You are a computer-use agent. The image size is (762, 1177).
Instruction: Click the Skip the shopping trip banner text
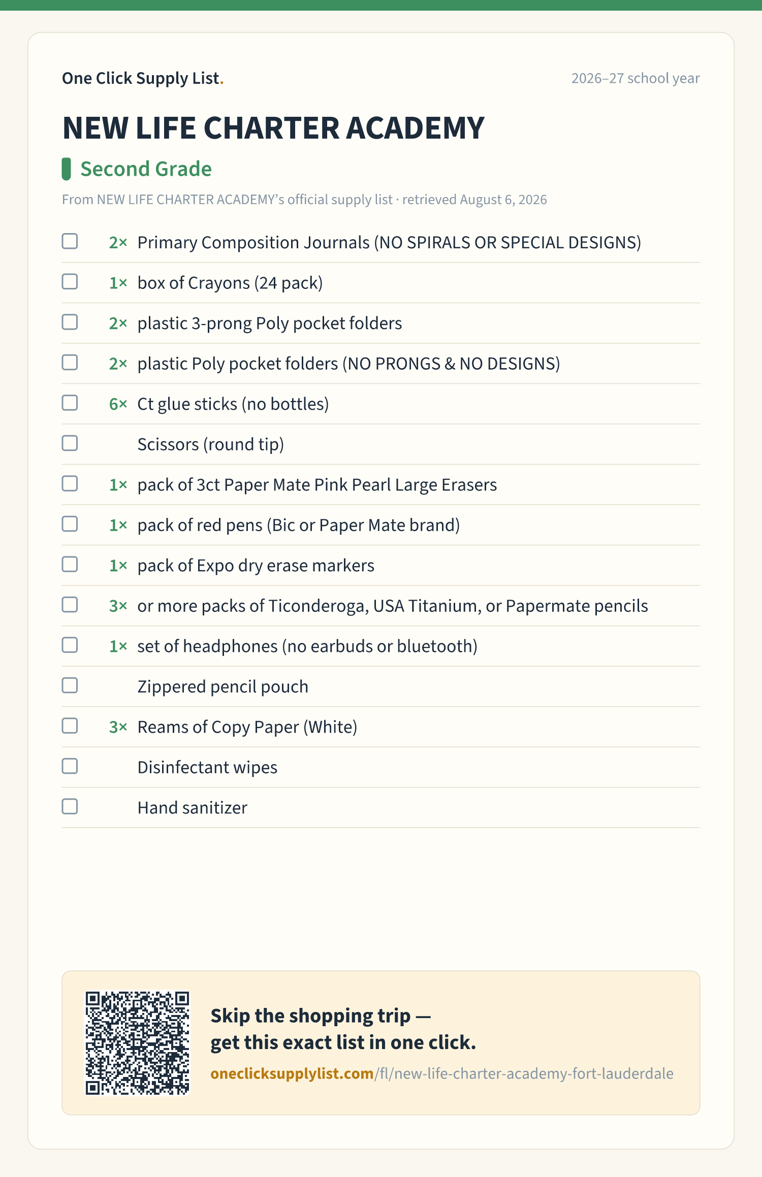[343, 1029]
